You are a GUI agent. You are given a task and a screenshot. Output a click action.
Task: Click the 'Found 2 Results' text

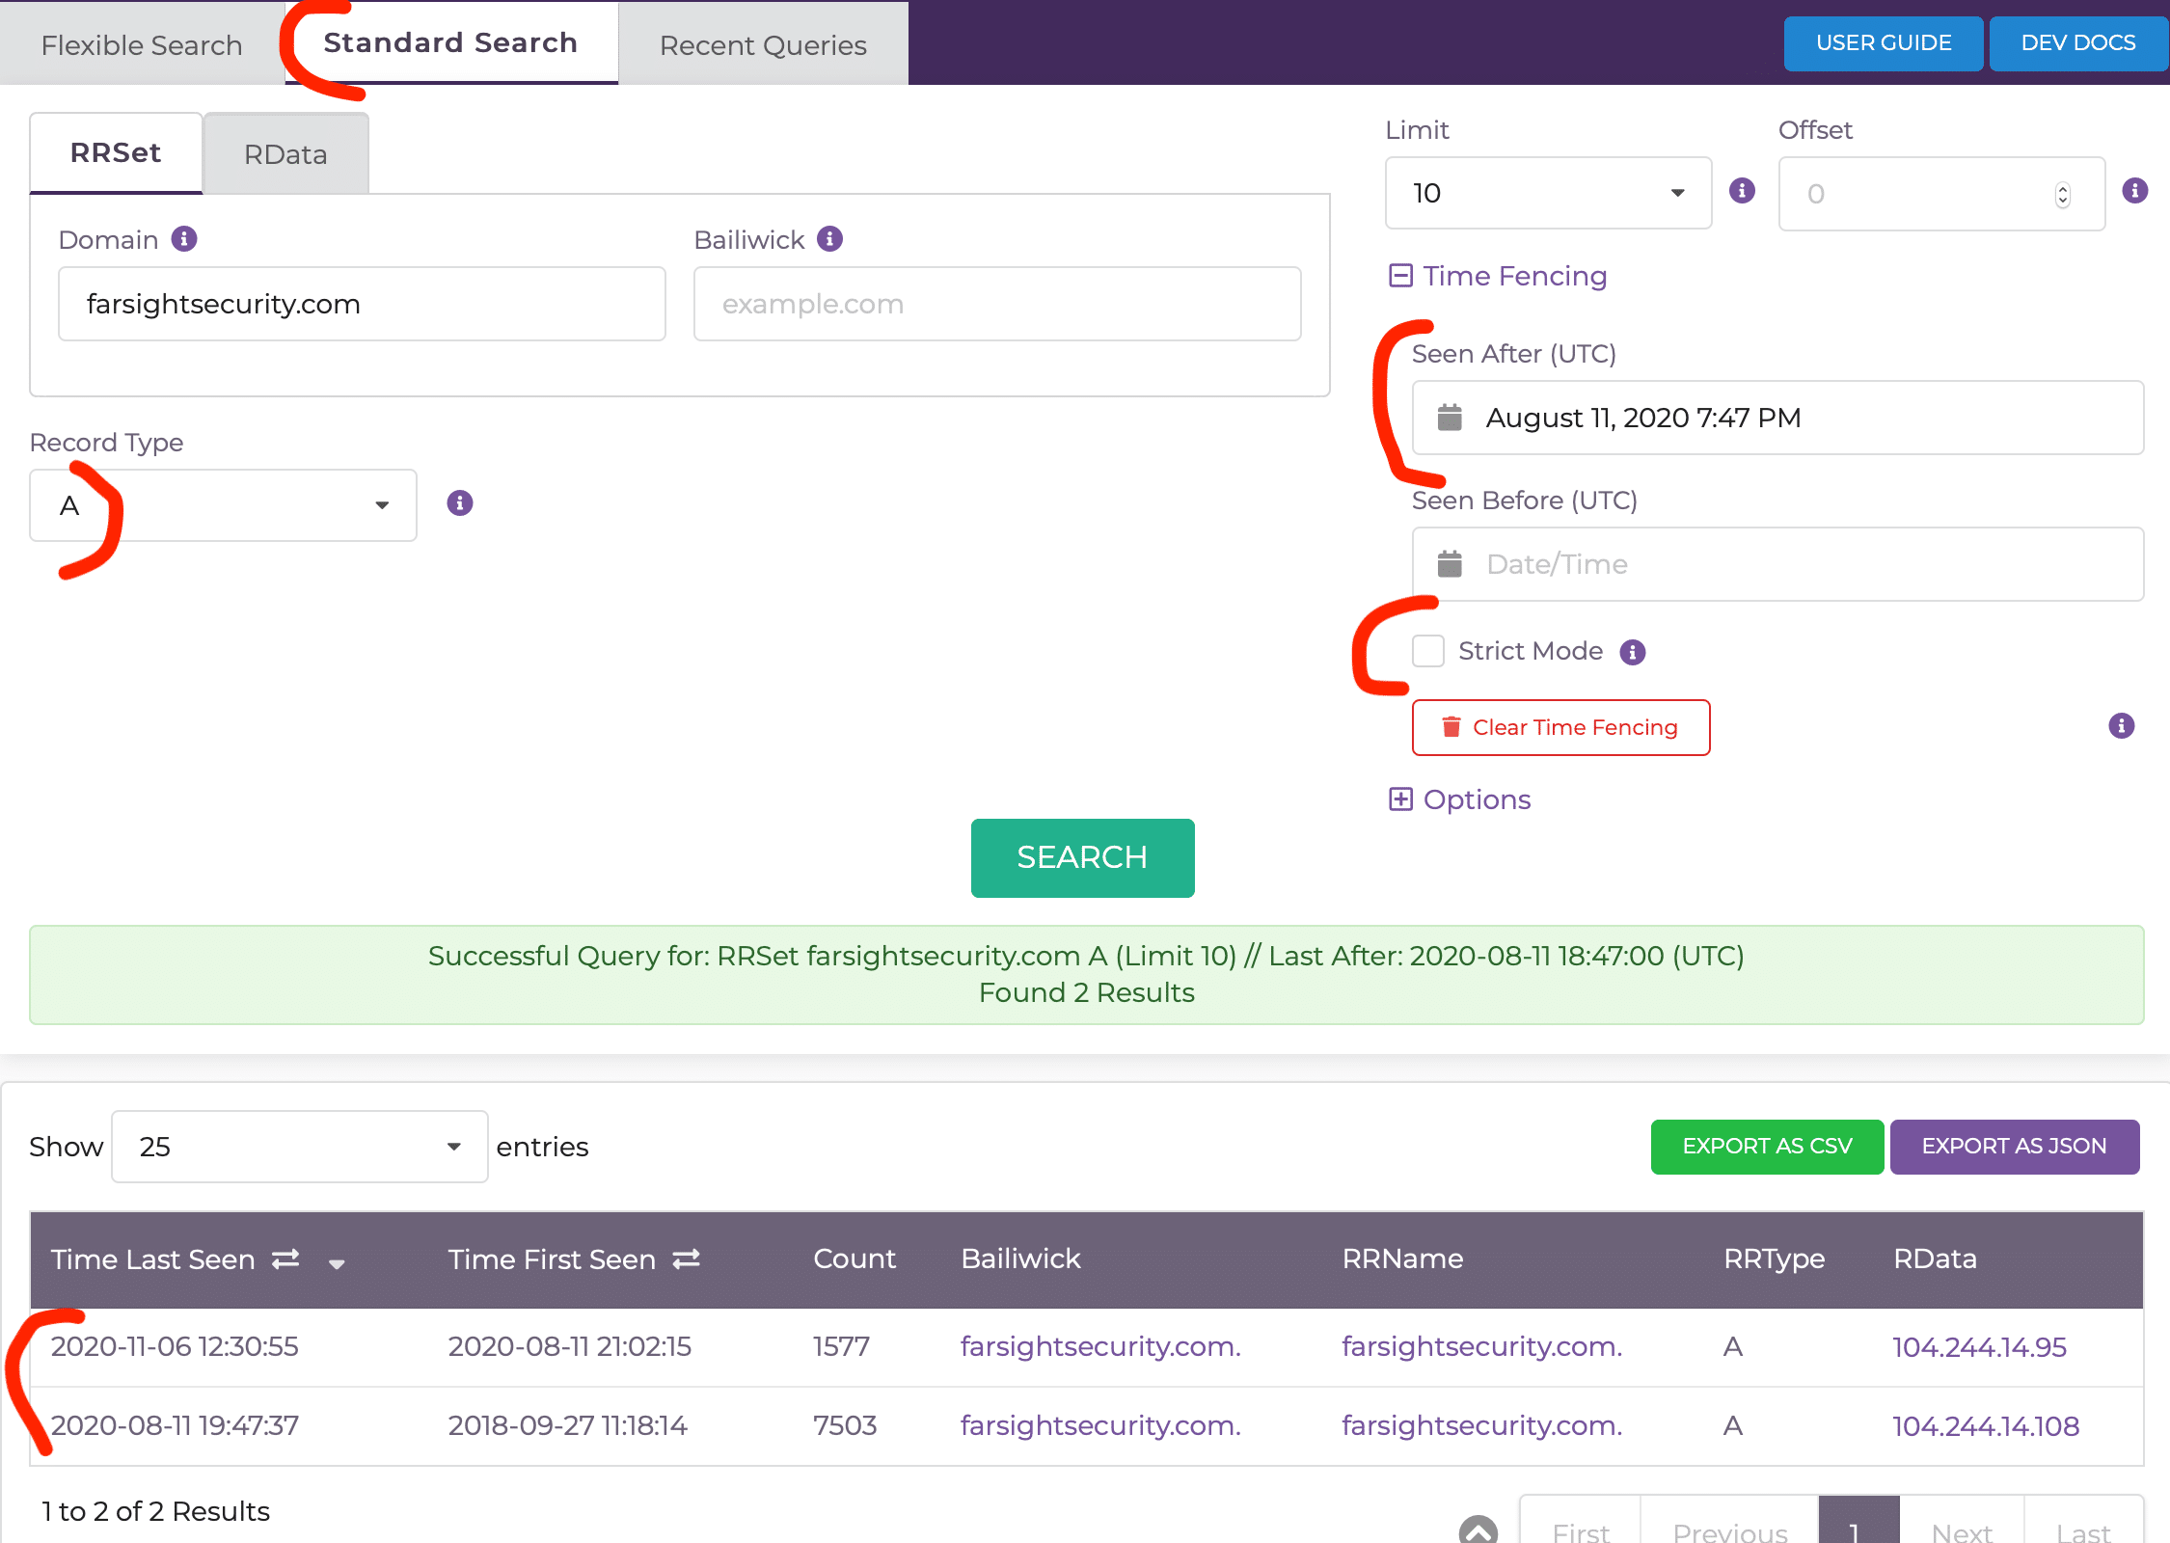point(1086,992)
